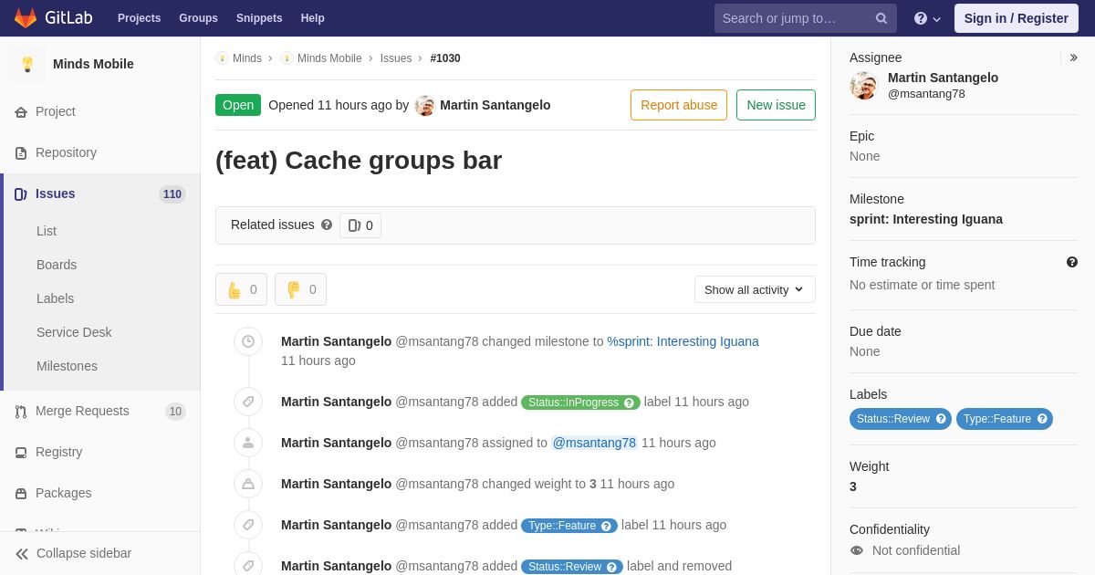This screenshot has width=1095, height=575.
Task: Select Service Desk under Issues
Action: pyautogui.click(x=74, y=332)
